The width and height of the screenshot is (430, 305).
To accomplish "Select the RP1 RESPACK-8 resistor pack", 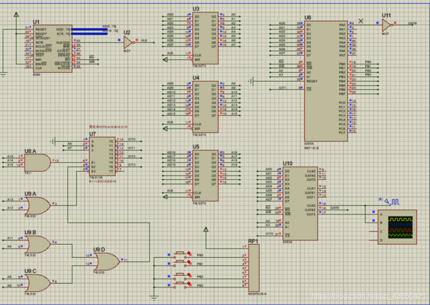I will [253, 268].
